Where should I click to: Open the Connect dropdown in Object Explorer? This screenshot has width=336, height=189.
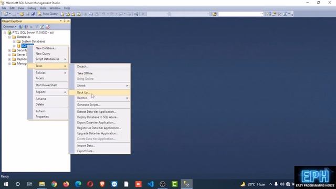point(9,27)
